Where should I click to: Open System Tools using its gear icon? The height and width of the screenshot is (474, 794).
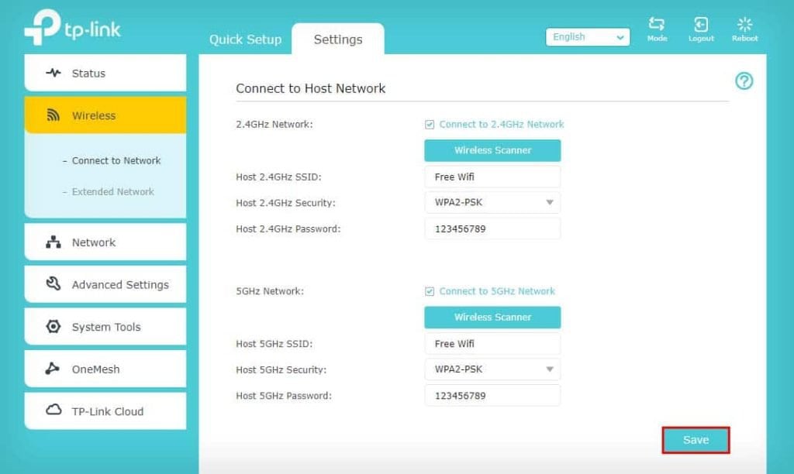pyautogui.click(x=53, y=326)
